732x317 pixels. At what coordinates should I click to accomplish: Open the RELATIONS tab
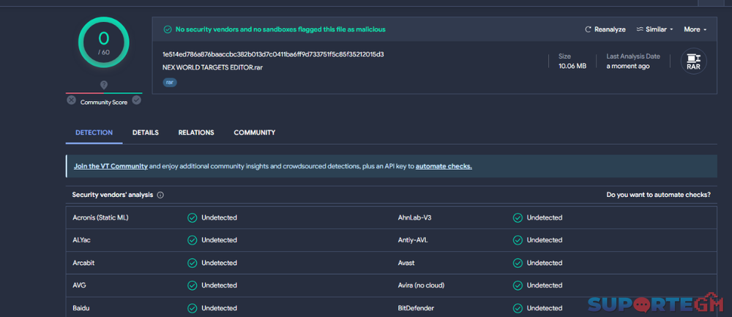pyautogui.click(x=196, y=133)
